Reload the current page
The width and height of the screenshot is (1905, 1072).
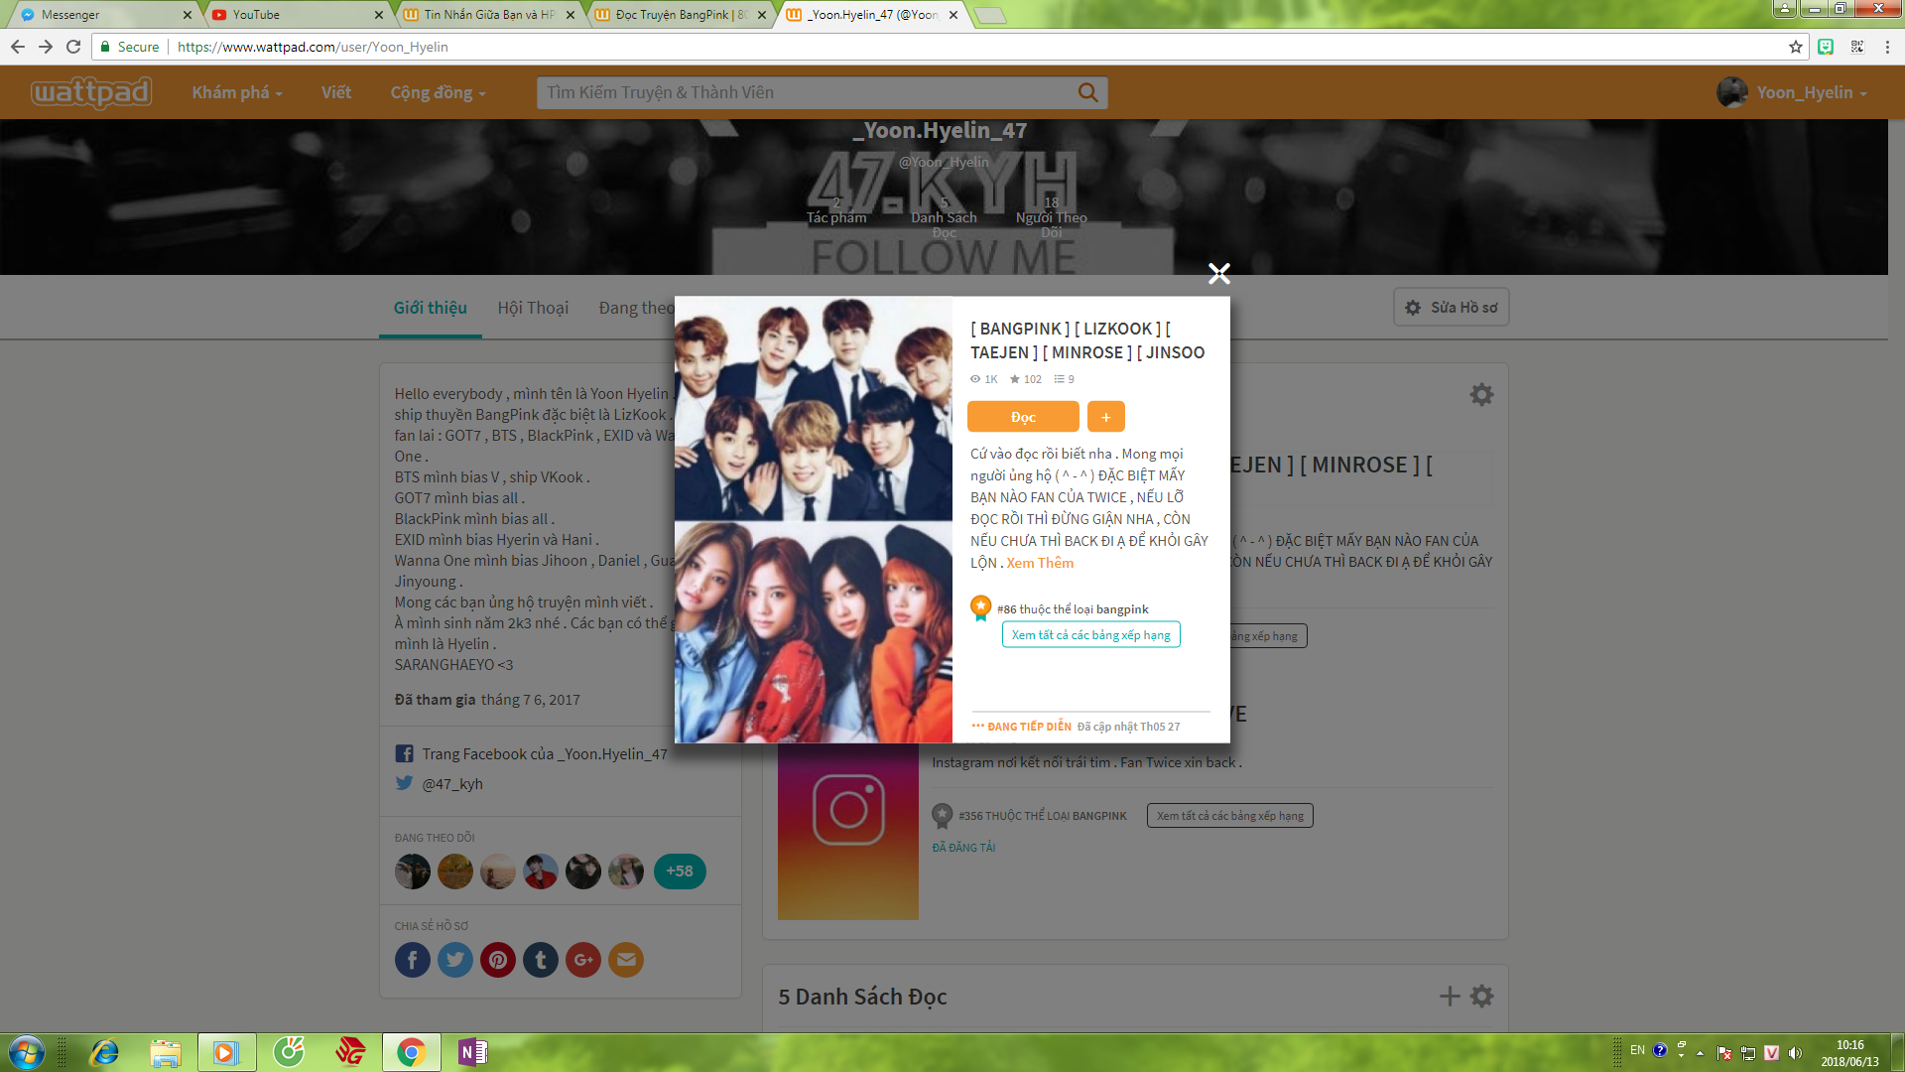coord(73,47)
